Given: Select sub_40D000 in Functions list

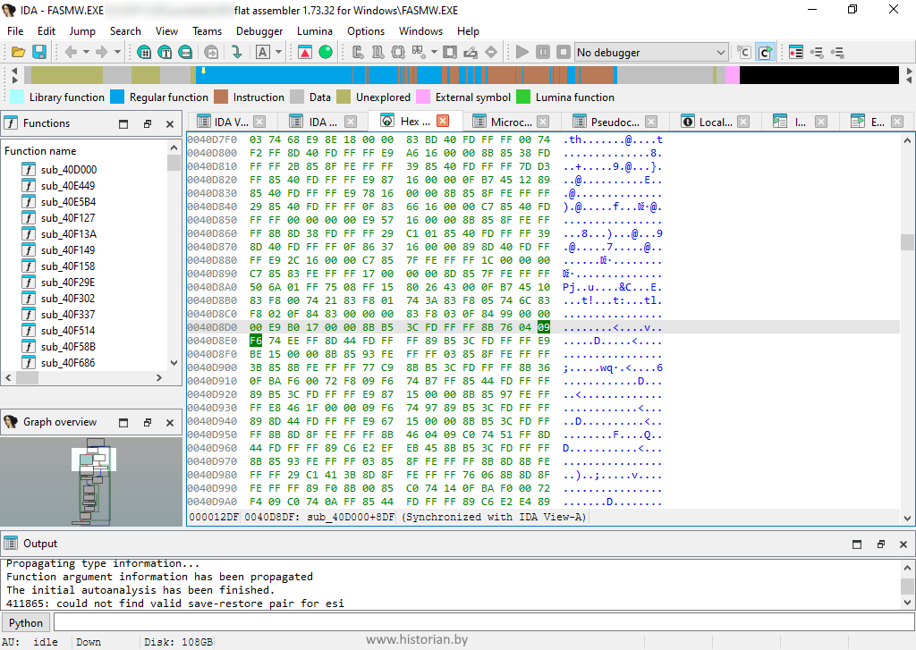Looking at the screenshot, I should (x=69, y=169).
